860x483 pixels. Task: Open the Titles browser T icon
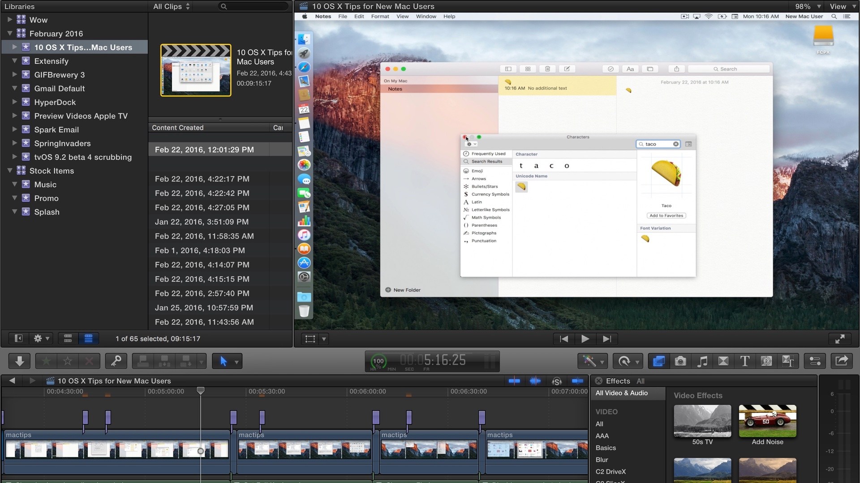tap(745, 361)
